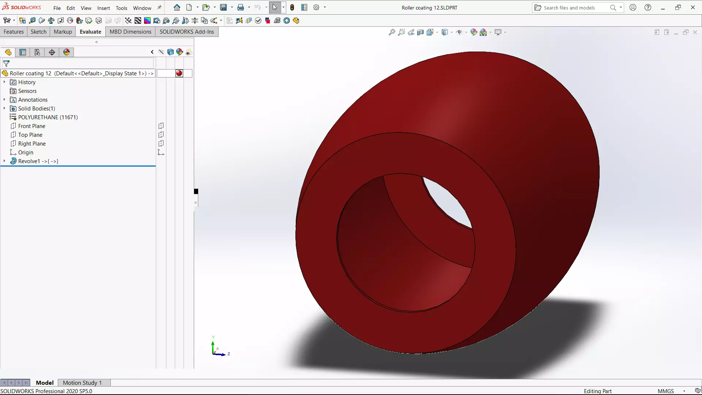Image resolution: width=702 pixels, height=395 pixels.
Task: Expand Solid Bodies(1) folder
Action: (x=4, y=108)
